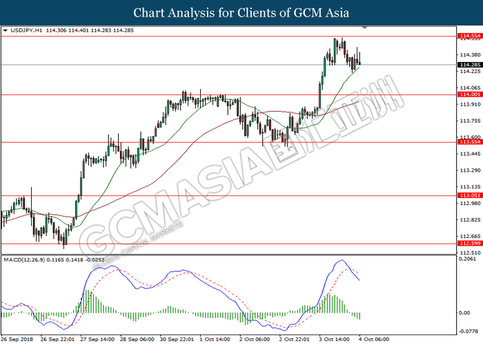The image size is (483, 345).
Task: Click the -0.0778 MACD scale value
Action: point(468,331)
